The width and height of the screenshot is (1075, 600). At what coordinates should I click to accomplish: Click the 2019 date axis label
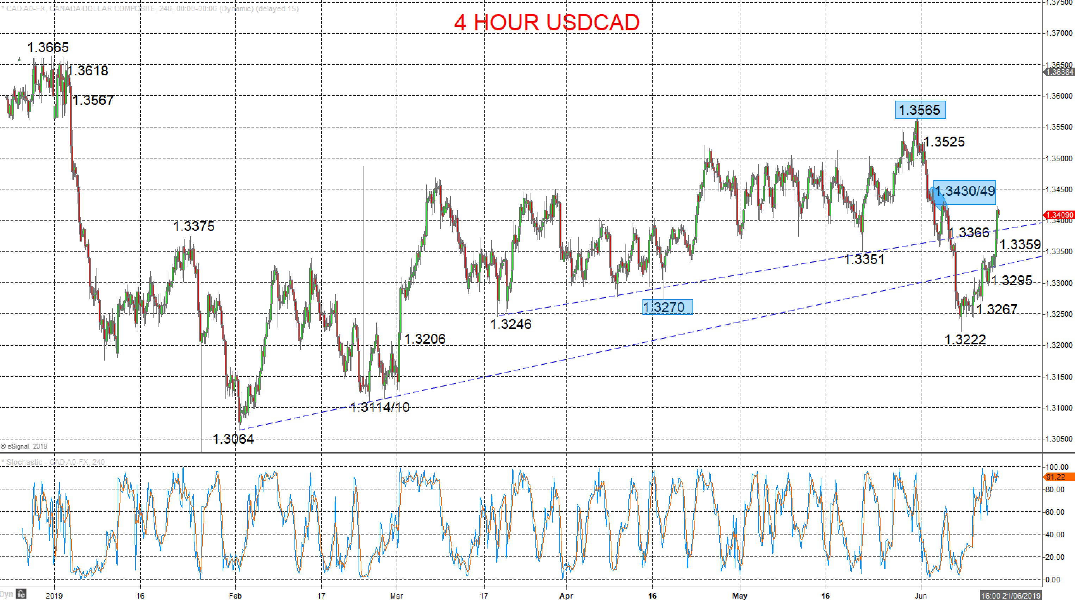pos(54,596)
